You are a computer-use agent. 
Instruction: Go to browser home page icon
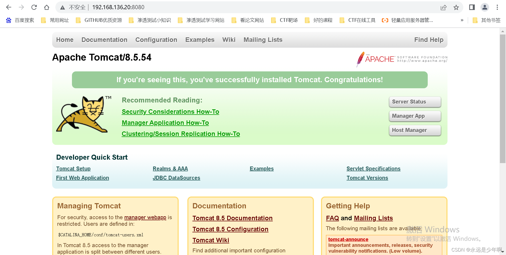pos(47,7)
